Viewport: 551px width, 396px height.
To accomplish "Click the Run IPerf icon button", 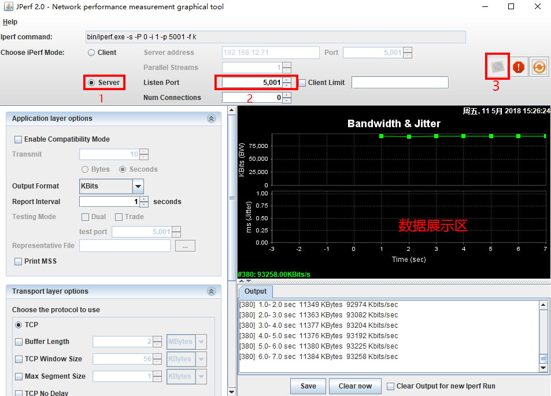I will pos(497,66).
